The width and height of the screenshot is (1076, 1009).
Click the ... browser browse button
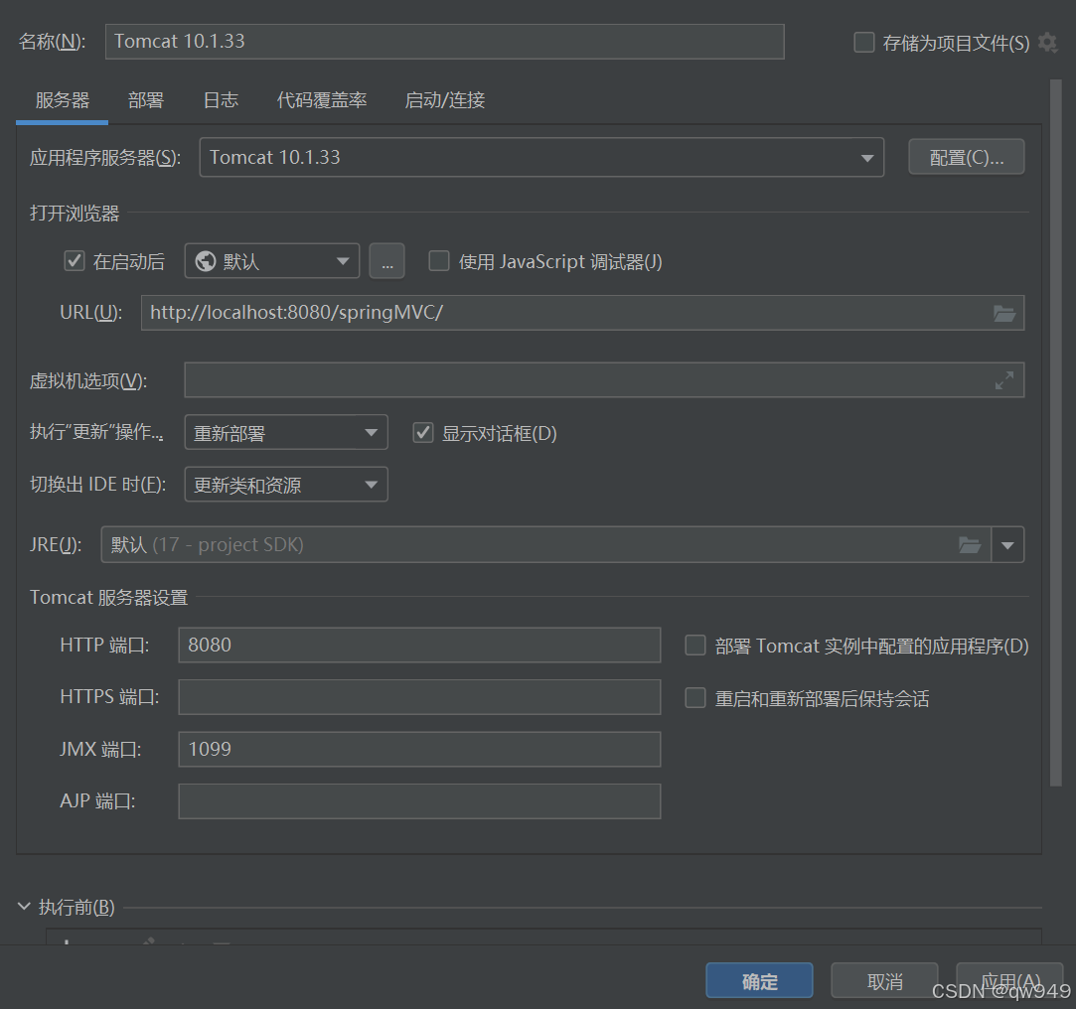coord(387,261)
